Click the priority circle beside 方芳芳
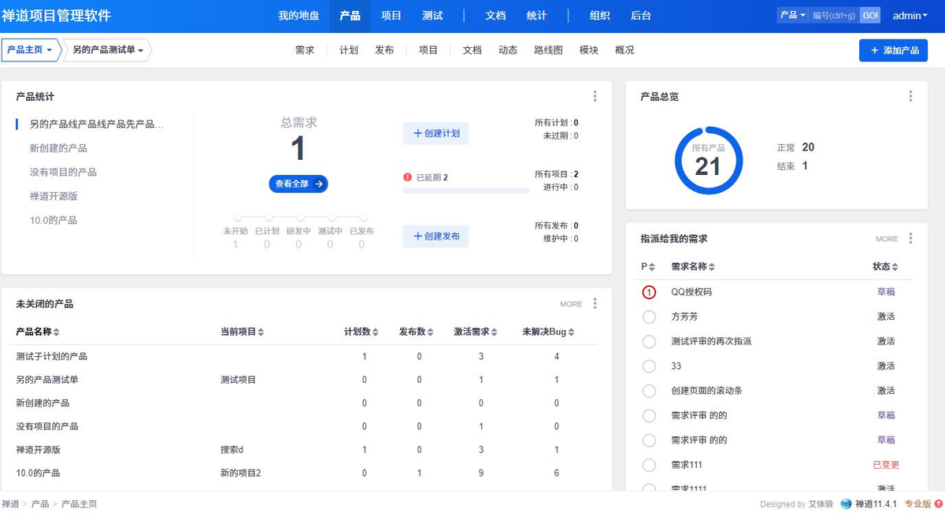Image resolution: width=945 pixels, height=516 pixels. [x=649, y=317]
